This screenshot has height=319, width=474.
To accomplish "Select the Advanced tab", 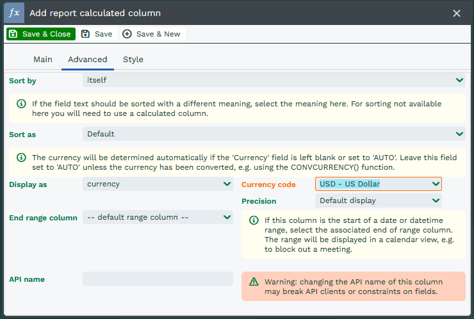I will pyautogui.click(x=88, y=60).
